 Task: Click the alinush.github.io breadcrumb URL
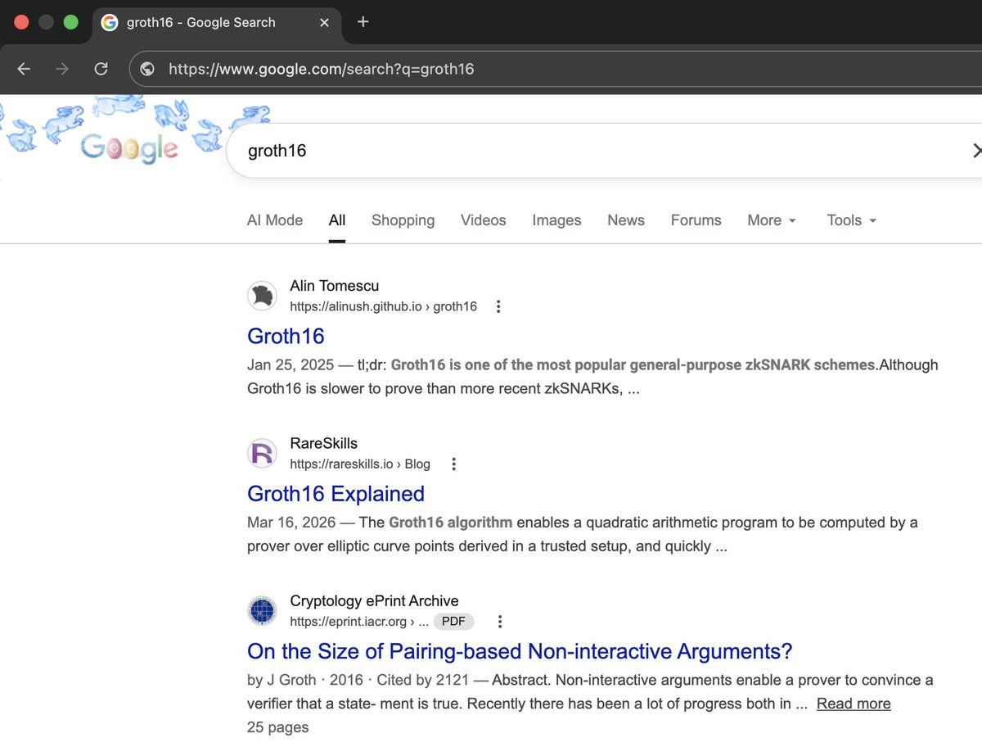pyautogui.click(x=383, y=306)
